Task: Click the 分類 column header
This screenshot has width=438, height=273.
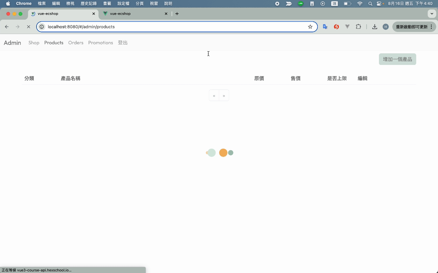Action: coord(29,79)
